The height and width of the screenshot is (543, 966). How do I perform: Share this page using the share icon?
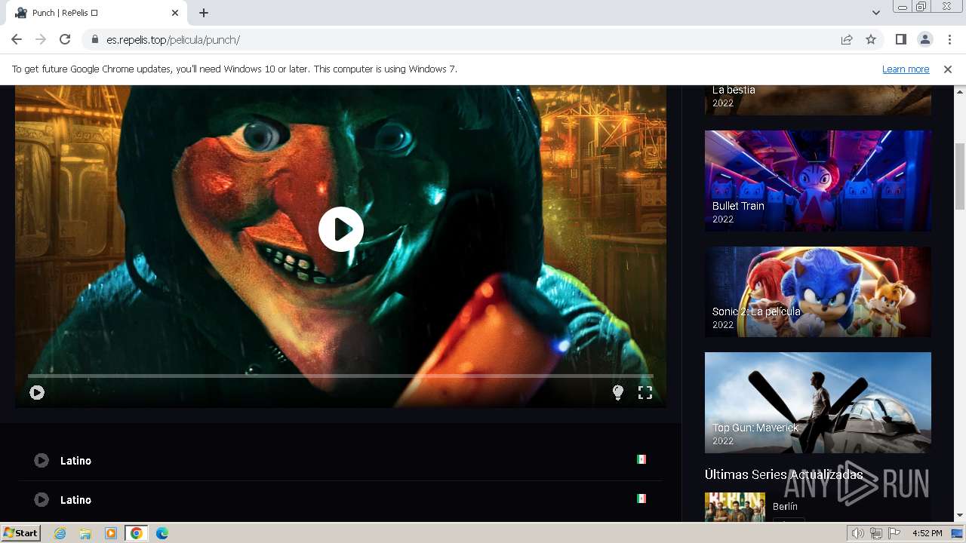click(x=847, y=39)
